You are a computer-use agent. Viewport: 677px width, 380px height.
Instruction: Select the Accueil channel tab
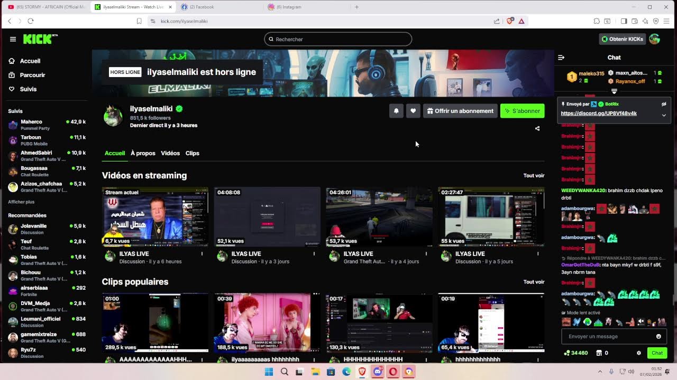click(115, 153)
